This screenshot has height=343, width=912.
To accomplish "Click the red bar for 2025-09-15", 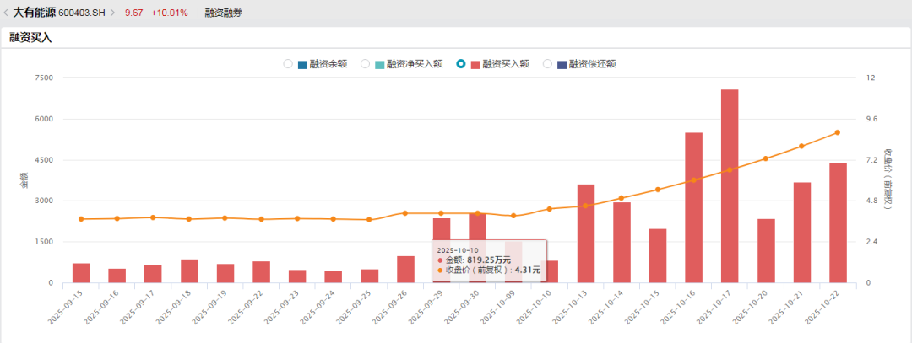I will point(81,273).
